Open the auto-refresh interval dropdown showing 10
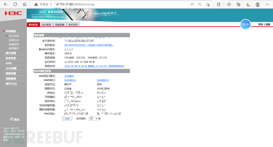 pyautogui.click(x=93, y=118)
